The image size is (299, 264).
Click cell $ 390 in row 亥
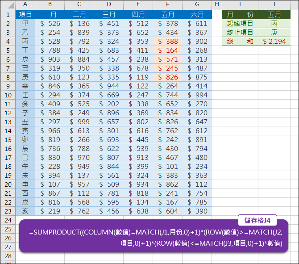(x=197, y=211)
